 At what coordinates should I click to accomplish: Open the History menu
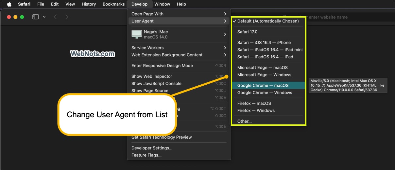(89, 4)
